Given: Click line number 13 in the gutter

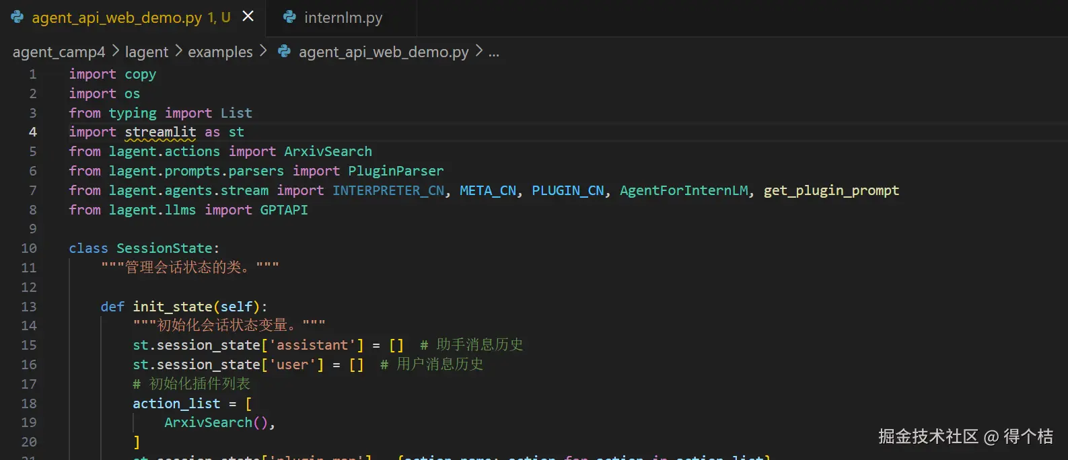Looking at the screenshot, I should (x=29, y=307).
